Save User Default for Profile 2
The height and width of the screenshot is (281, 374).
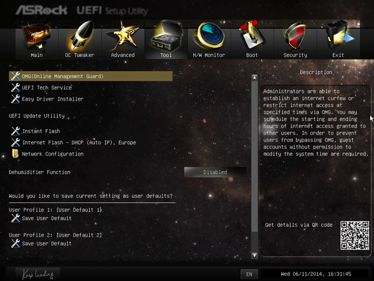point(47,244)
